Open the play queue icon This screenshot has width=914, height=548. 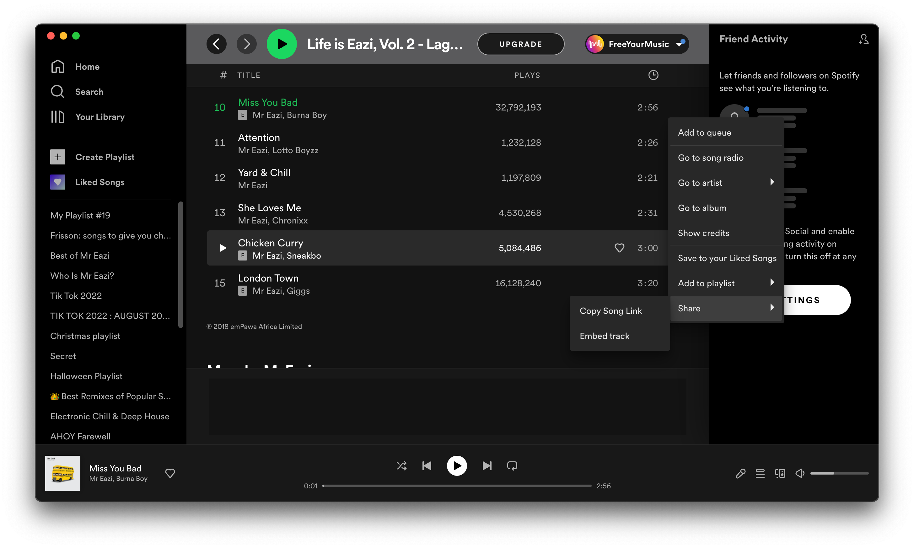(x=760, y=473)
